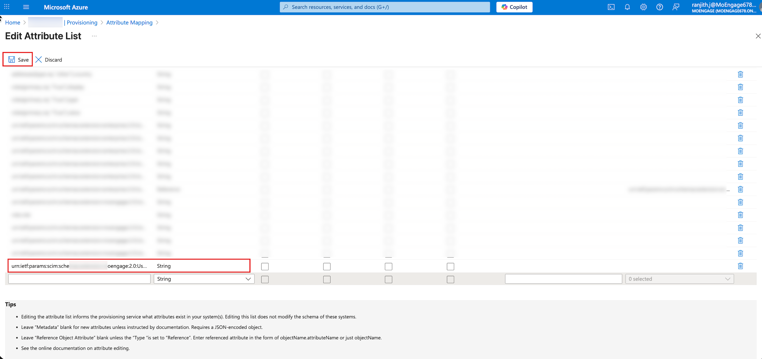Go to Attribute Mapping breadcrumb

point(129,23)
